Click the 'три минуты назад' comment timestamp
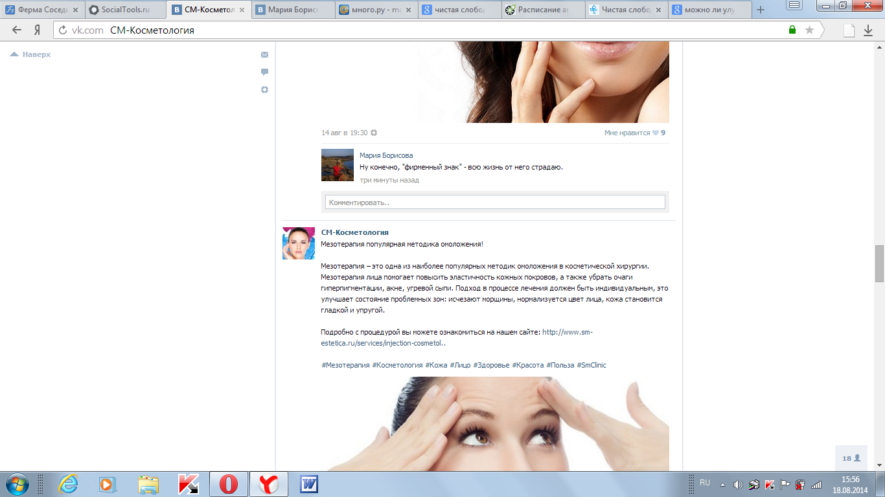Screen dimensions: 885x497 coord(389,180)
